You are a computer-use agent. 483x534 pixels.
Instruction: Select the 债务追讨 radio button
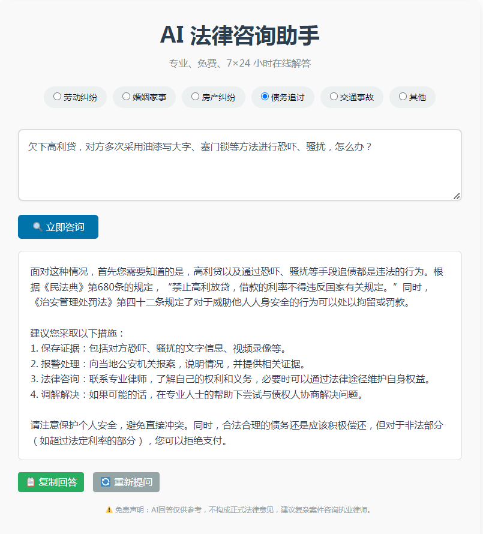click(265, 96)
